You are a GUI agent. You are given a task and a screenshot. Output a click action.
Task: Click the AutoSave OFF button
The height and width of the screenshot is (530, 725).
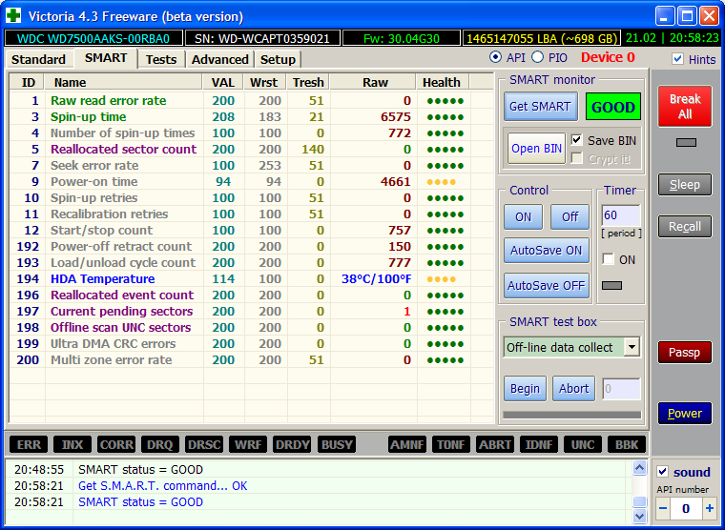pos(546,286)
